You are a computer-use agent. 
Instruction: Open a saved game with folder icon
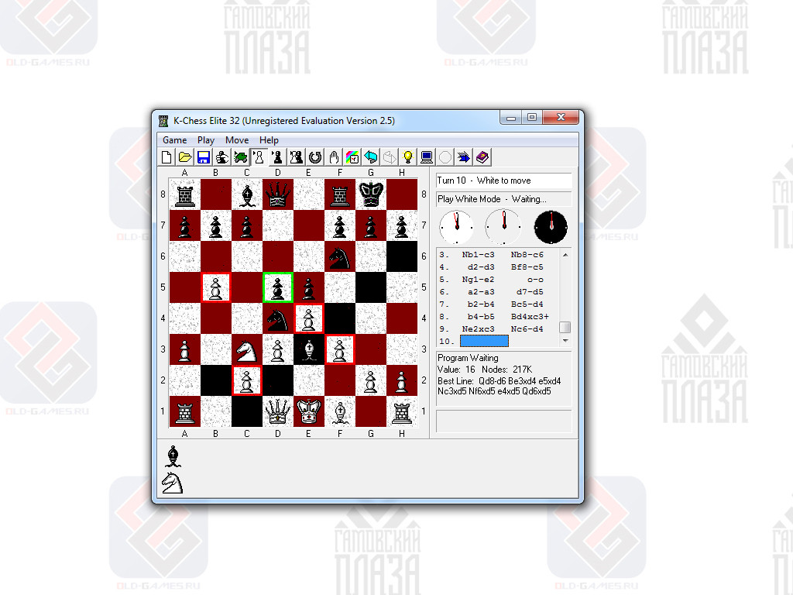[185, 157]
